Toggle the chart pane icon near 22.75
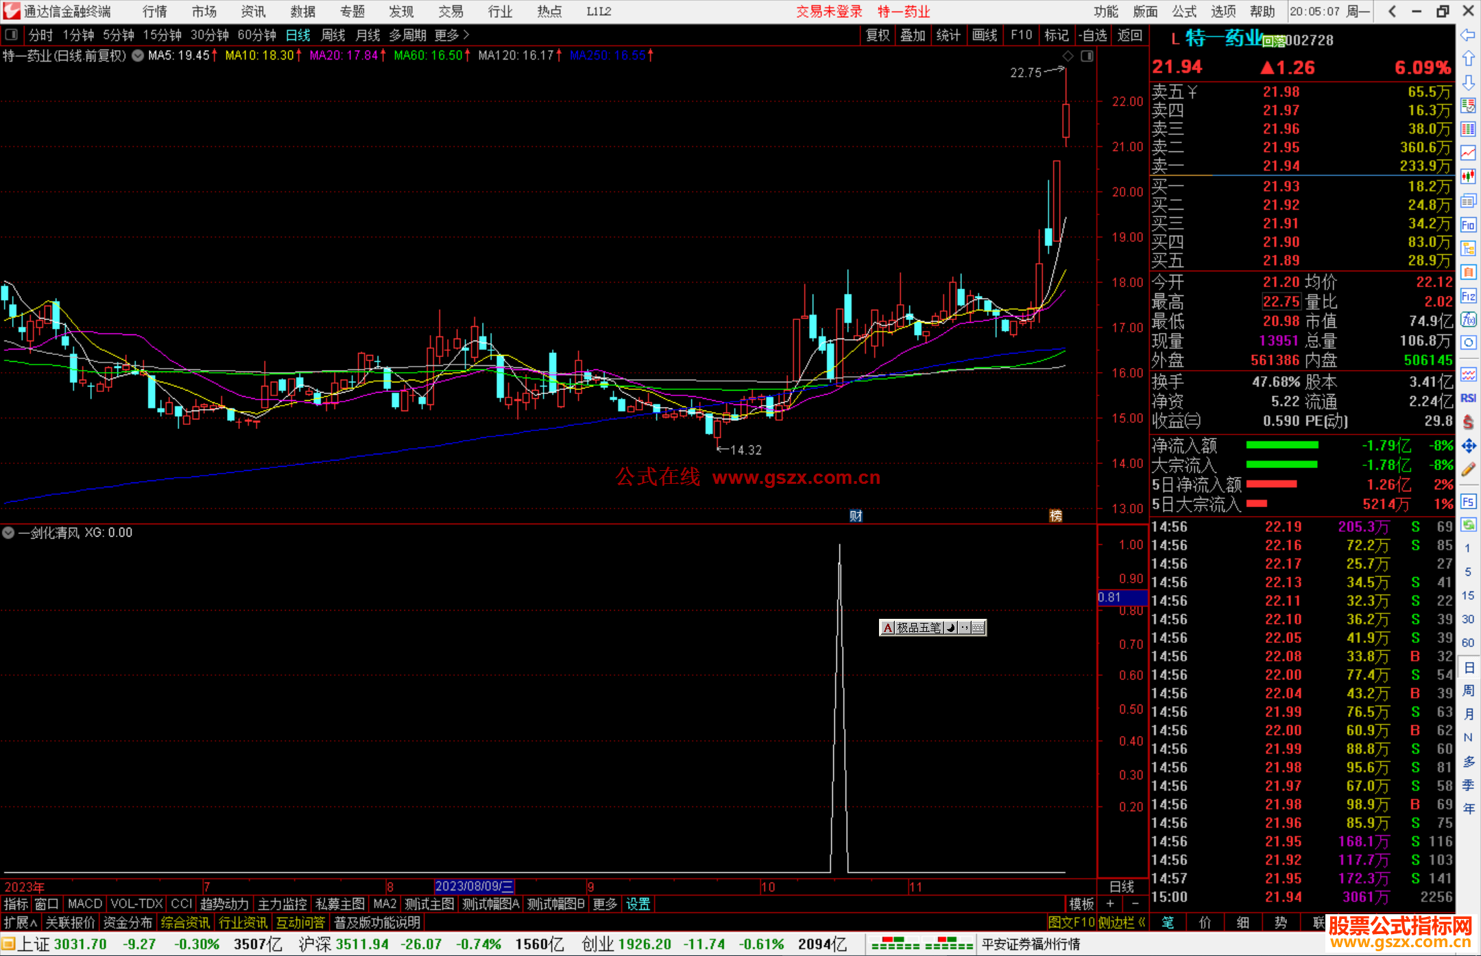Viewport: 1481px width, 956px height. [x=1087, y=56]
